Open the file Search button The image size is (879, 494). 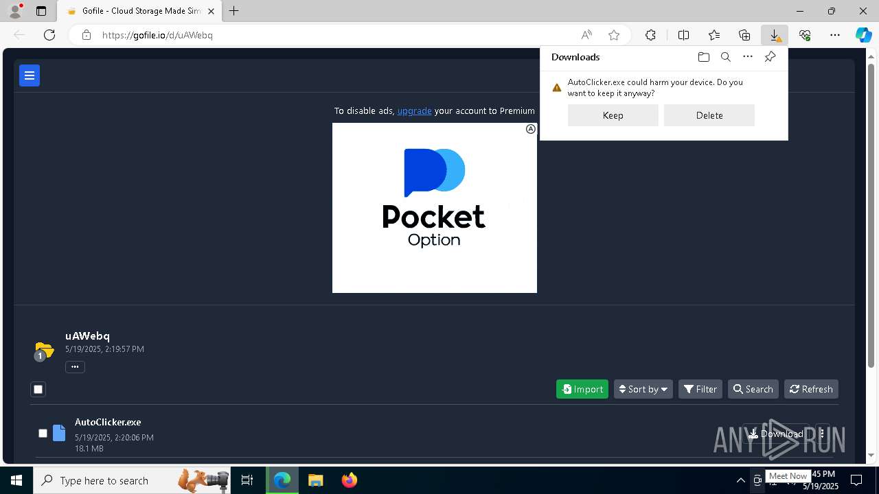[x=753, y=389]
